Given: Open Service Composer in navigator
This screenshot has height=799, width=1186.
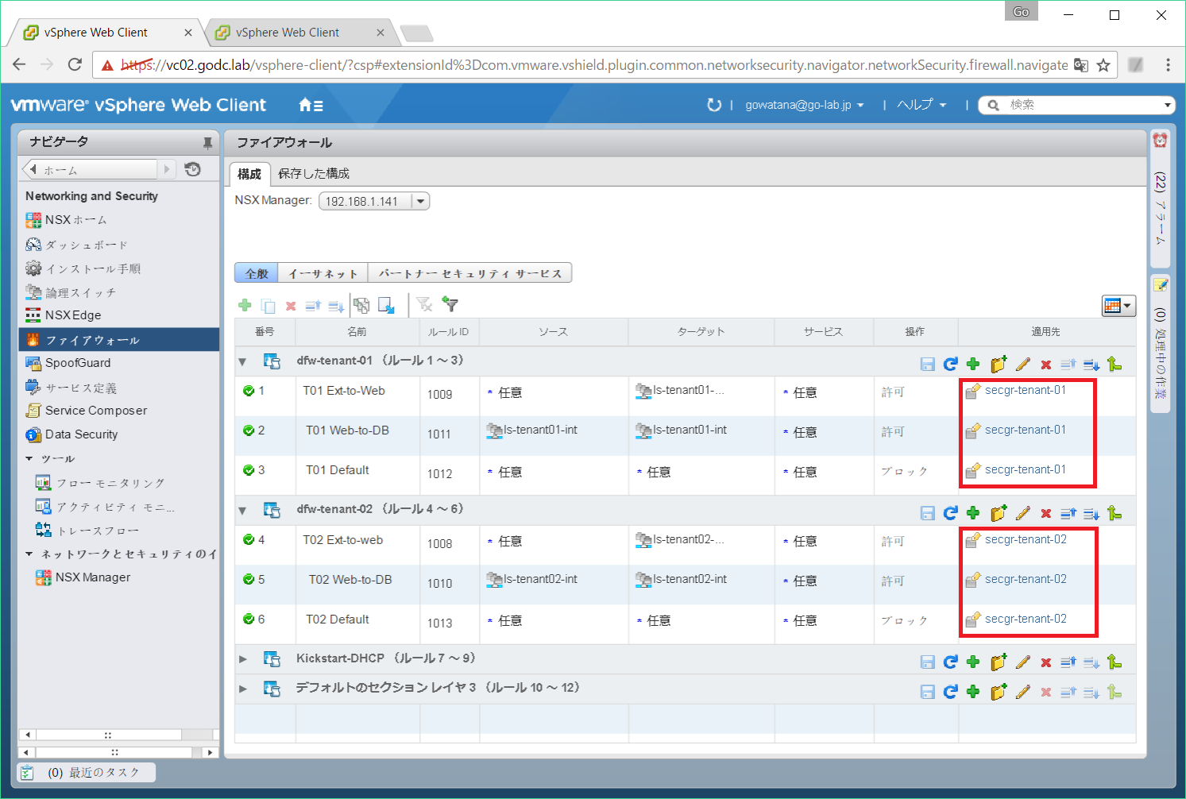Looking at the screenshot, I should point(96,411).
